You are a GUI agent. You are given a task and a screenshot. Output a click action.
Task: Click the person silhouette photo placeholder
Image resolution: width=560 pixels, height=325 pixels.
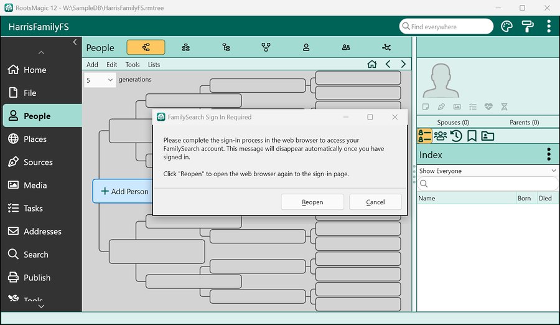[x=441, y=80]
